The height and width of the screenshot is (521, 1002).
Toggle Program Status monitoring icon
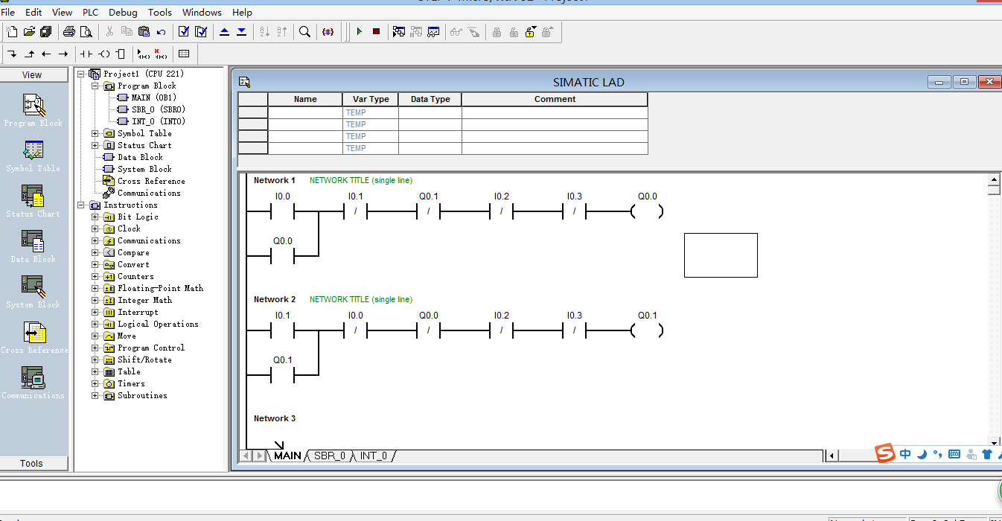pyautogui.click(x=399, y=31)
